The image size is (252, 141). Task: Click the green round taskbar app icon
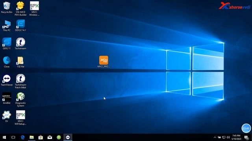(59, 137)
